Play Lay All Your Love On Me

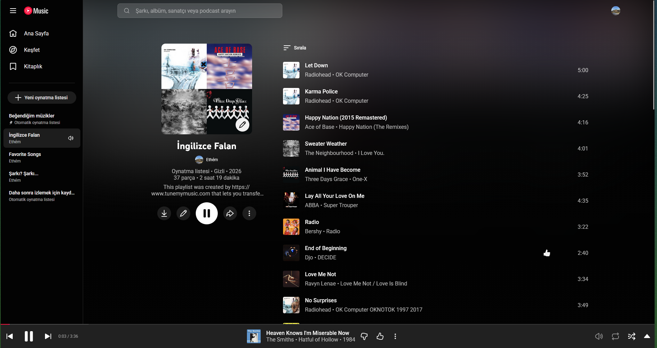click(x=335, y=196)
